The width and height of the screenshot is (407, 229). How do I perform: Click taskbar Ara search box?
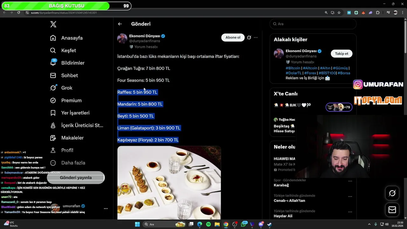tap(164, 224)
